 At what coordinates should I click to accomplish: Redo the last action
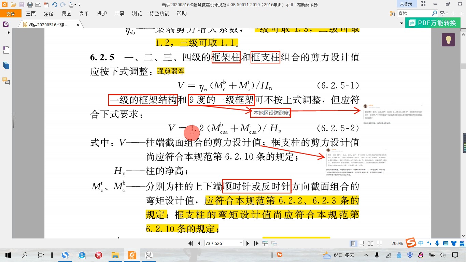(x=63, y=4)
